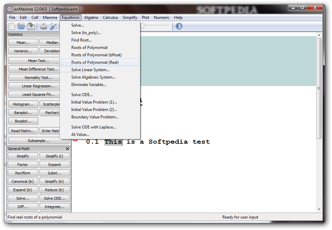Select Eliminate Variable... menu entry

[x=100, y=85]
